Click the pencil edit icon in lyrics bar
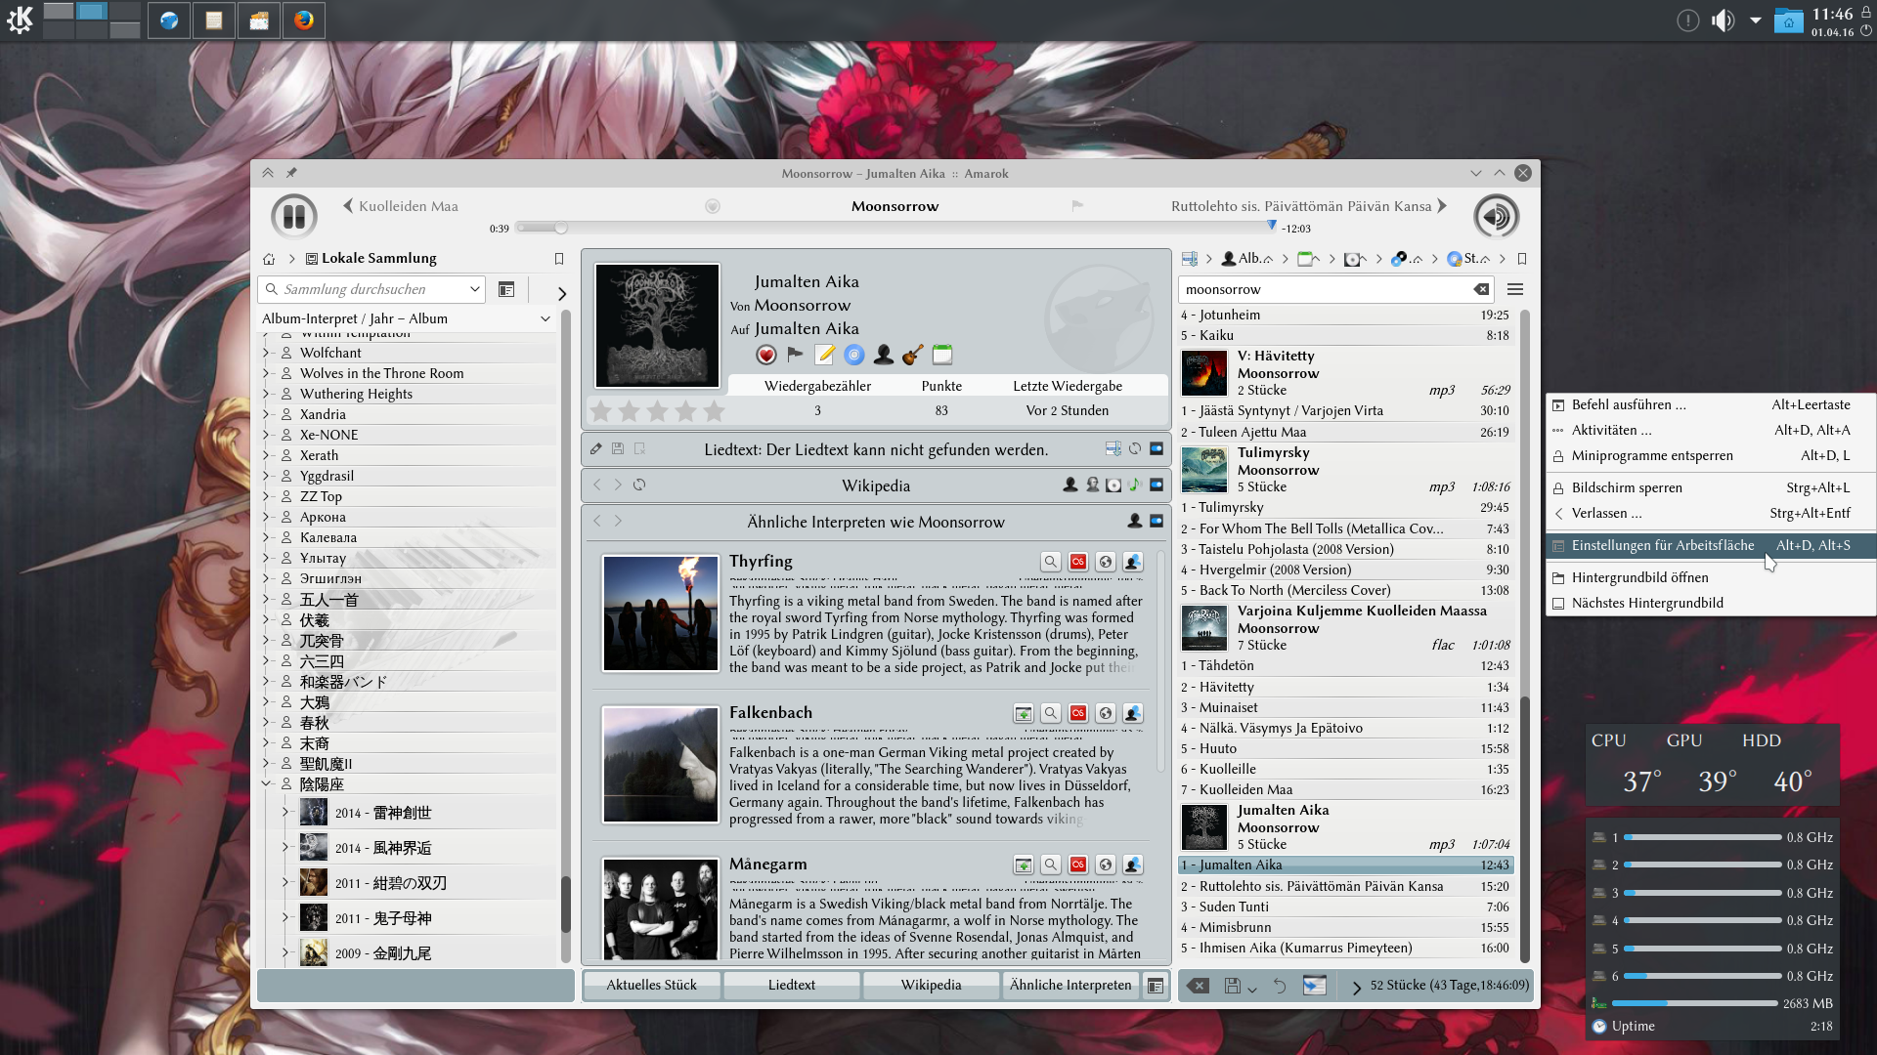 coord(596,449)
